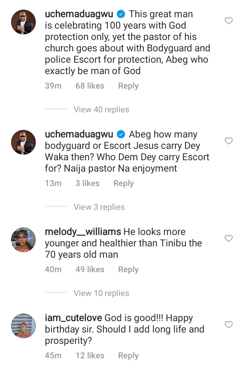Tap heart on iam_cutelove's comment

(x=229, y=325)
